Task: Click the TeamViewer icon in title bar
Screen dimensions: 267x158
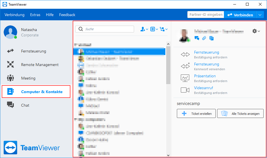Action: coord(5,5)
